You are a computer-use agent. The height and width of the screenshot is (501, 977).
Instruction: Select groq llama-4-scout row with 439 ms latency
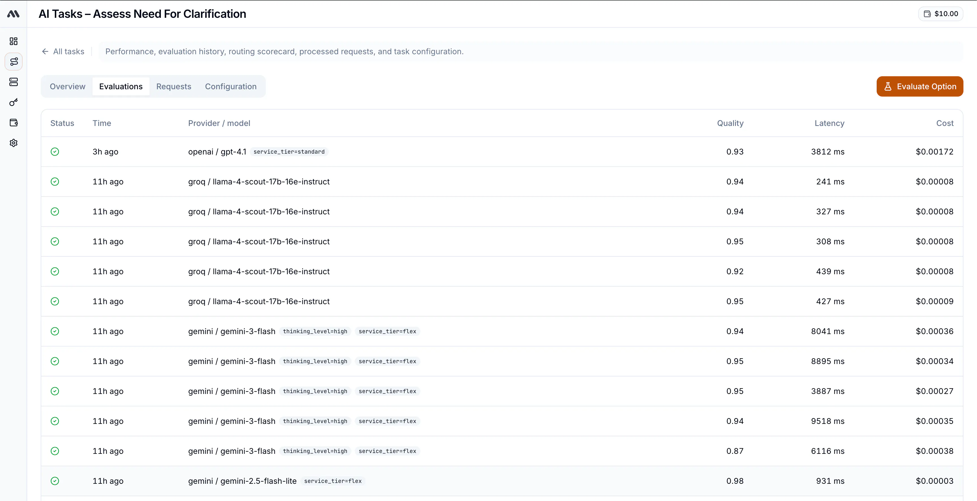(502, 271)
